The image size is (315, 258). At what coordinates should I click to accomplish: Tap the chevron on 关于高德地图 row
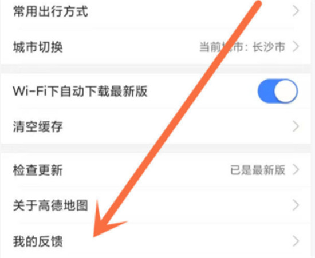pos(296,205)
